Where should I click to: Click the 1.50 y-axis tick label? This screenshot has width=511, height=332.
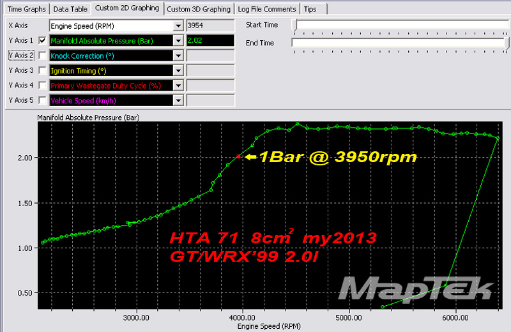click(25, 203)
